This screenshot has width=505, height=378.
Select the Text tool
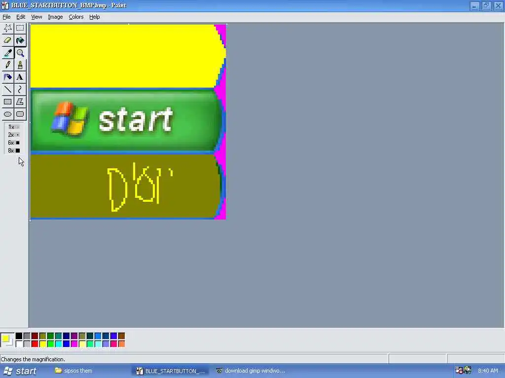[x=20, y=77]
